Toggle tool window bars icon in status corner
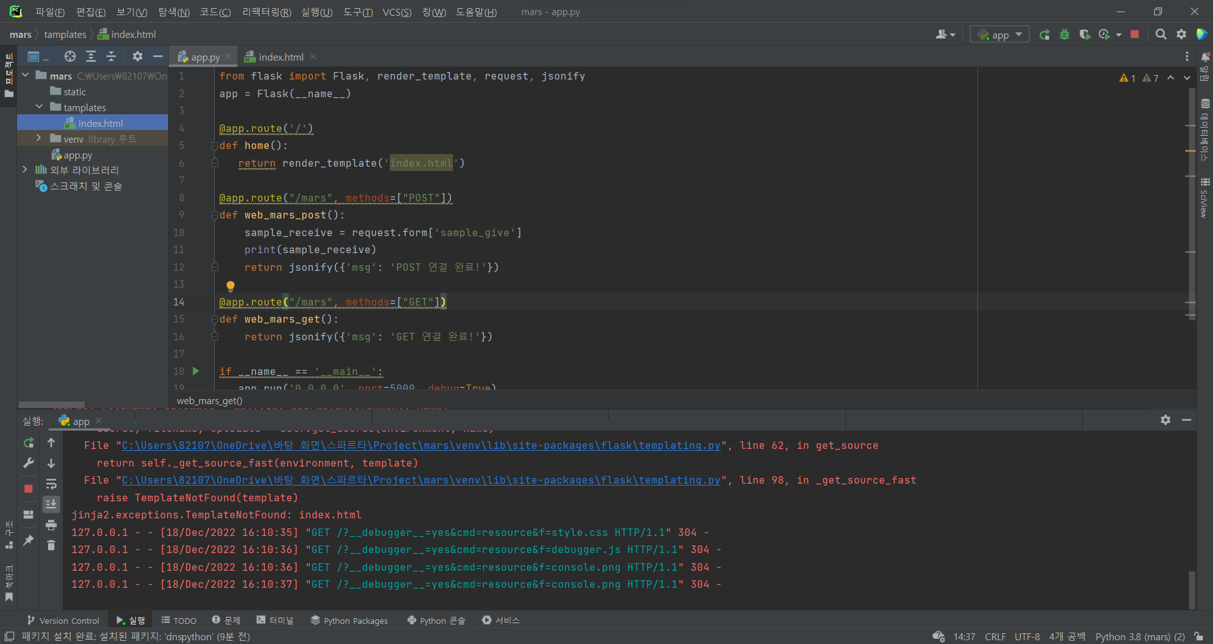The image size is (1213, 644). [9, 636]
